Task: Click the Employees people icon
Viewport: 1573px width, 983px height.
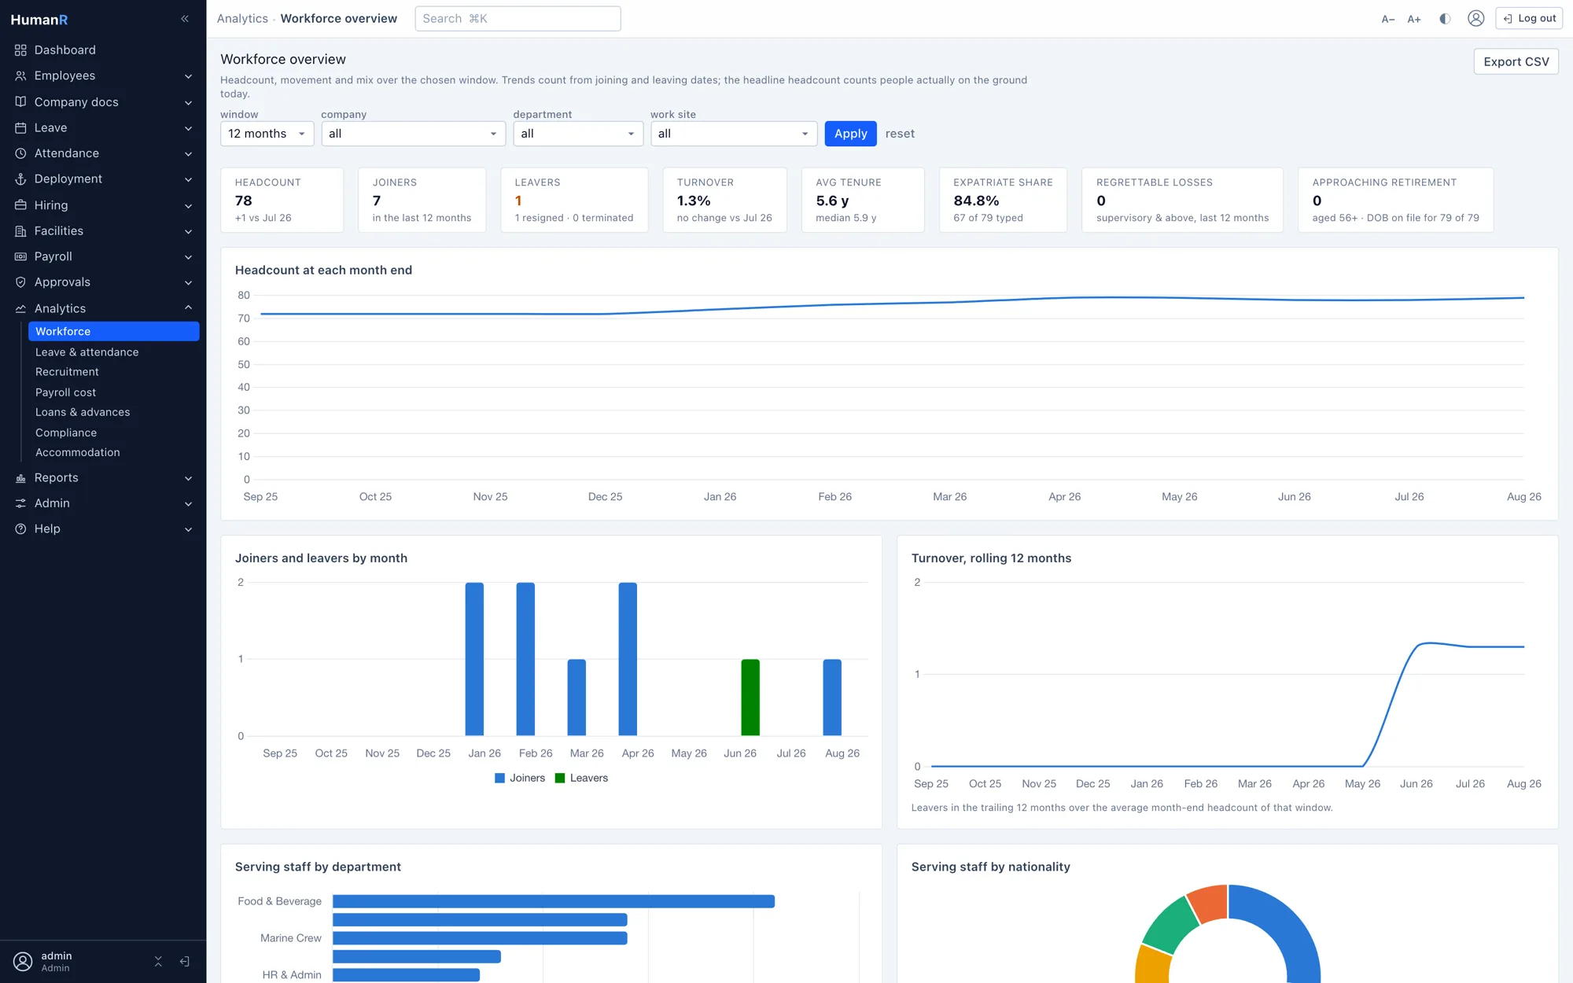Action: click(x=20, y=76)
